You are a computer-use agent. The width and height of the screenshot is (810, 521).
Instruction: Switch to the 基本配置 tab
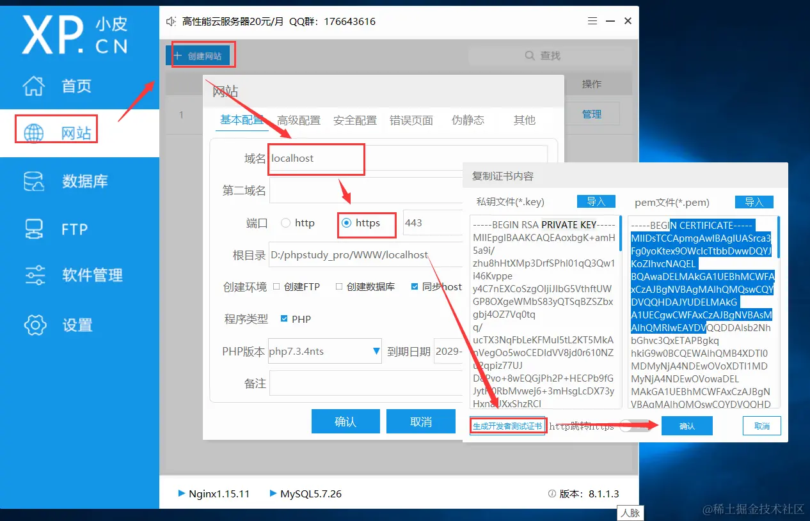[242, 120]
